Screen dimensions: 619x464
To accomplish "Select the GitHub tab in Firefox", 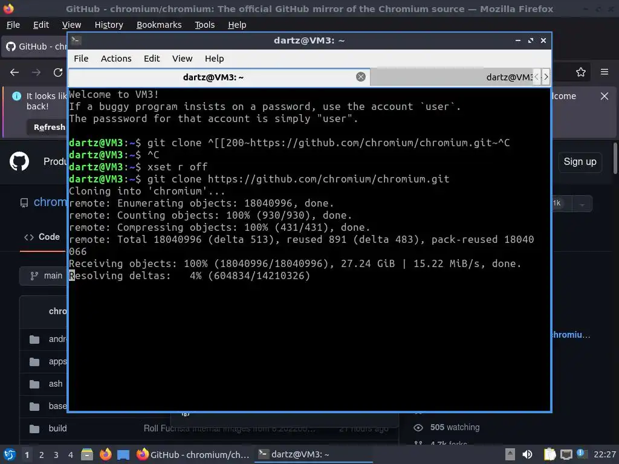I will point(36,47).
